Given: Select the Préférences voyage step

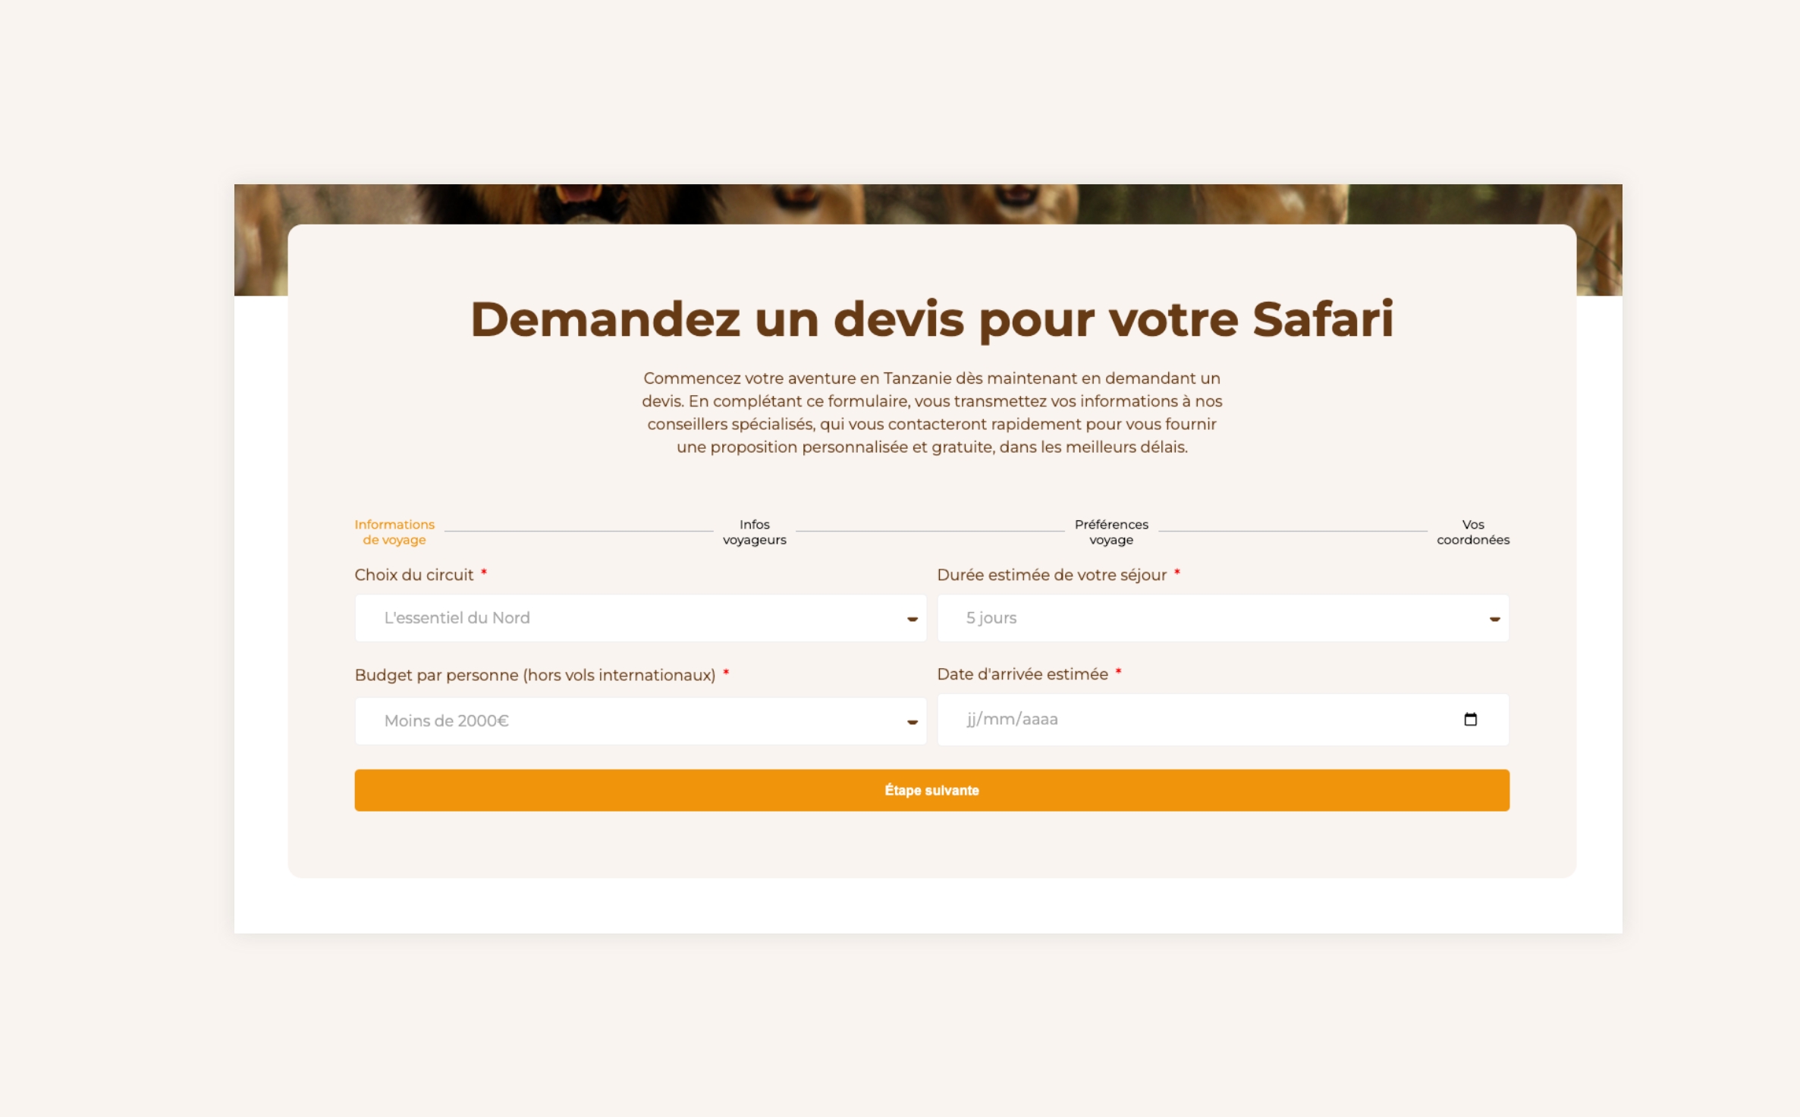Looking at the screenshot, I should (x=1111, y=532).
